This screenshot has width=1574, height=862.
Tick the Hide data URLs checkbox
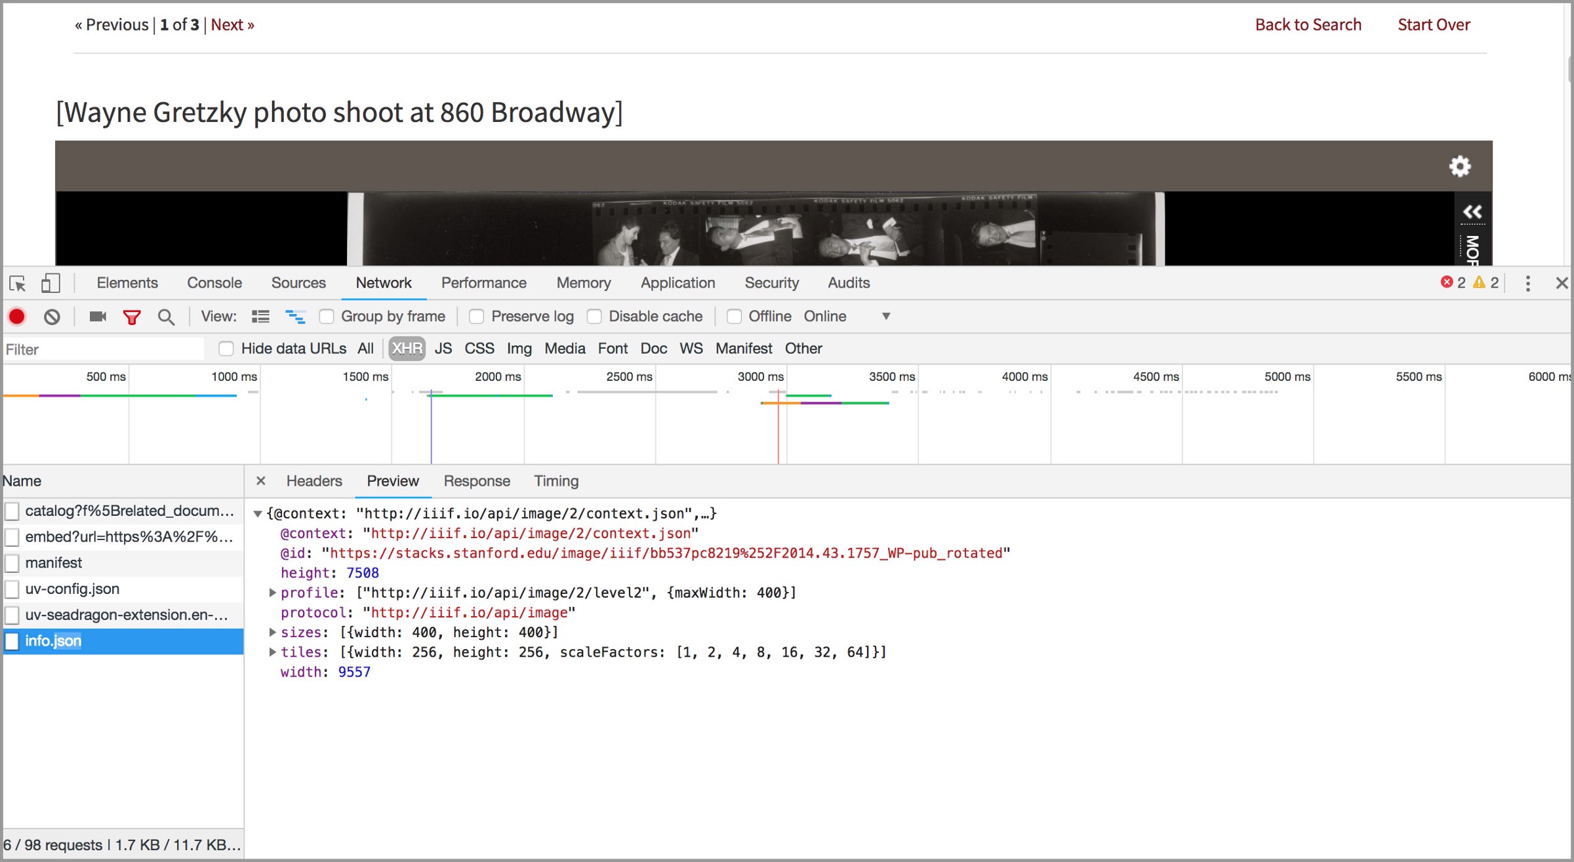click(x=226, y=349)
